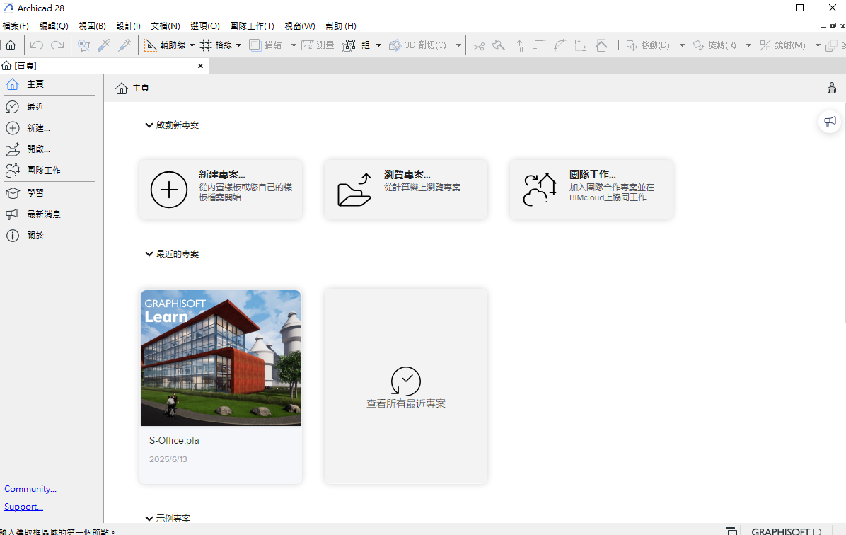This screenshot has width=846, height=535.
Task: Open the Support... link
Action: point(24,507)
